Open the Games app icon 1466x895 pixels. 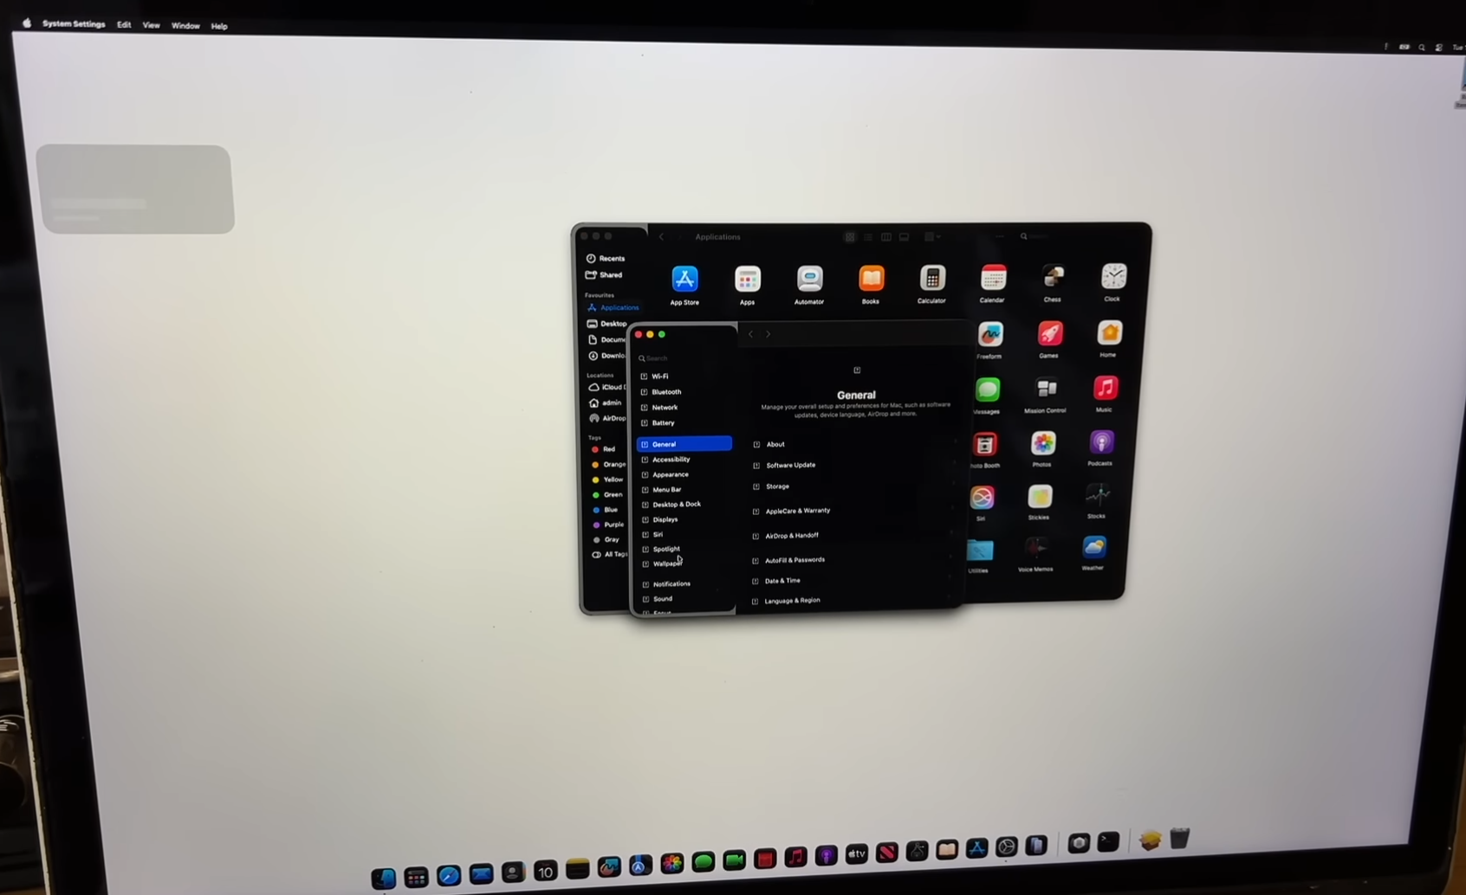point(1049,333)
